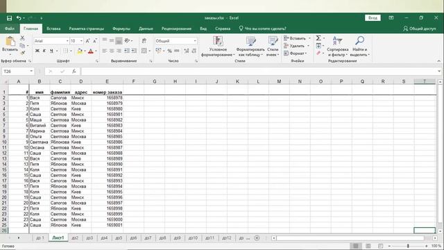This screenshot has height=250, width=444.
Task: Pick fill color with the yellow bucket
Action: coord(80,51)
